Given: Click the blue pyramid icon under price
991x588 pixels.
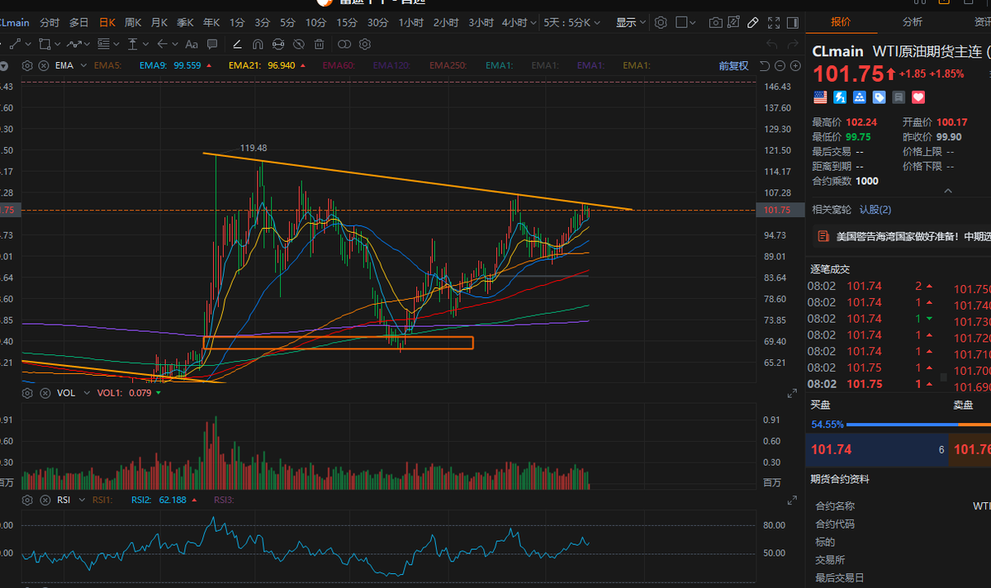Looking at the screenshot, I should [860, 97].
